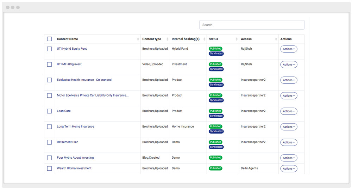The image size is (352, 189).
Task: Sort by Content type column arrows
Action: pos(168,39)
